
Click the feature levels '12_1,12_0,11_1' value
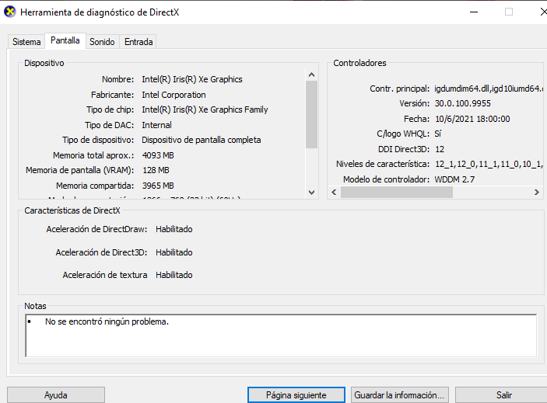pyautogui.click(x=489, y=164)
